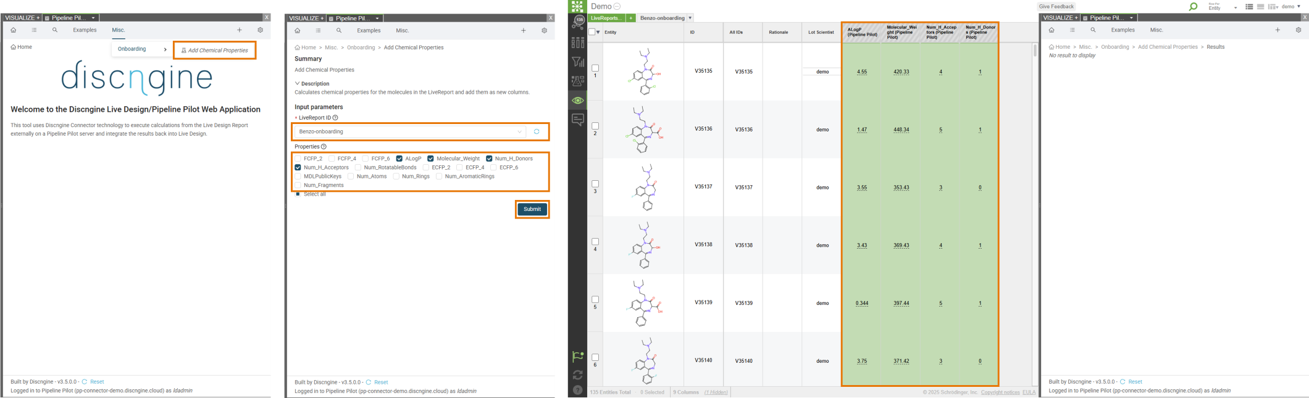Image resolution: width=1309 pixels, height=398 pixels.
Task: Open select-all rows dropdown arrow beside Entity header
Action: [x=598, y=32]
